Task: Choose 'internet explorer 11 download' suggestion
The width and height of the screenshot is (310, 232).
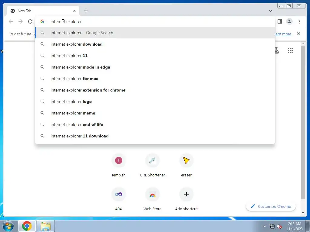Action: [155, 136]
